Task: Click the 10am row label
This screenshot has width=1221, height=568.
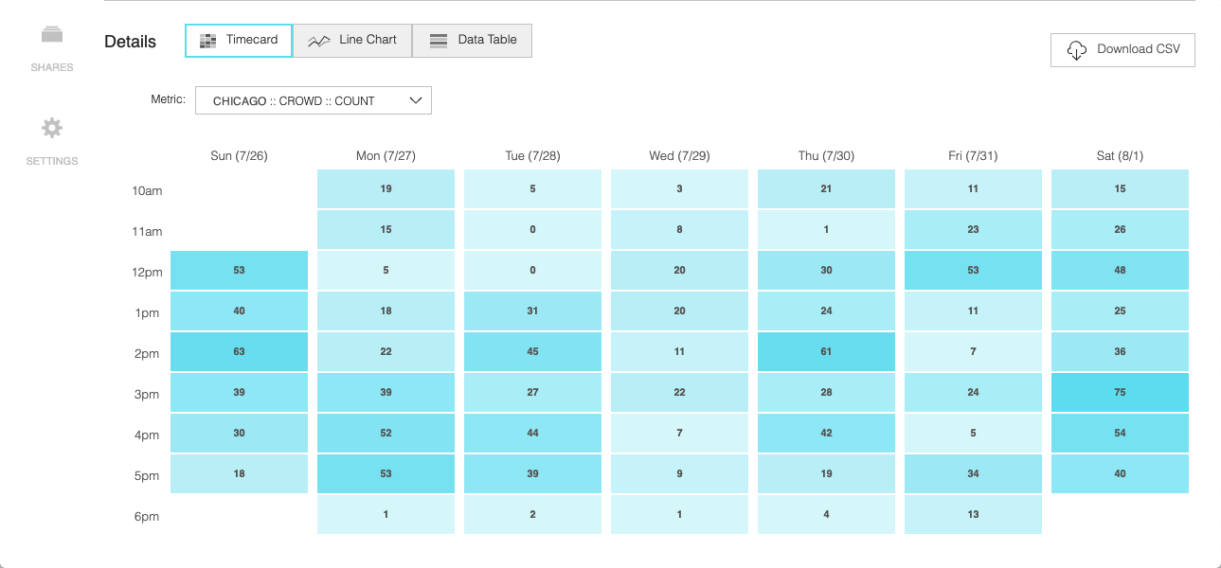Action: click(147, 191)
